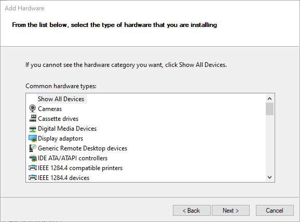Go to the previous step with Back

[192, 211]
